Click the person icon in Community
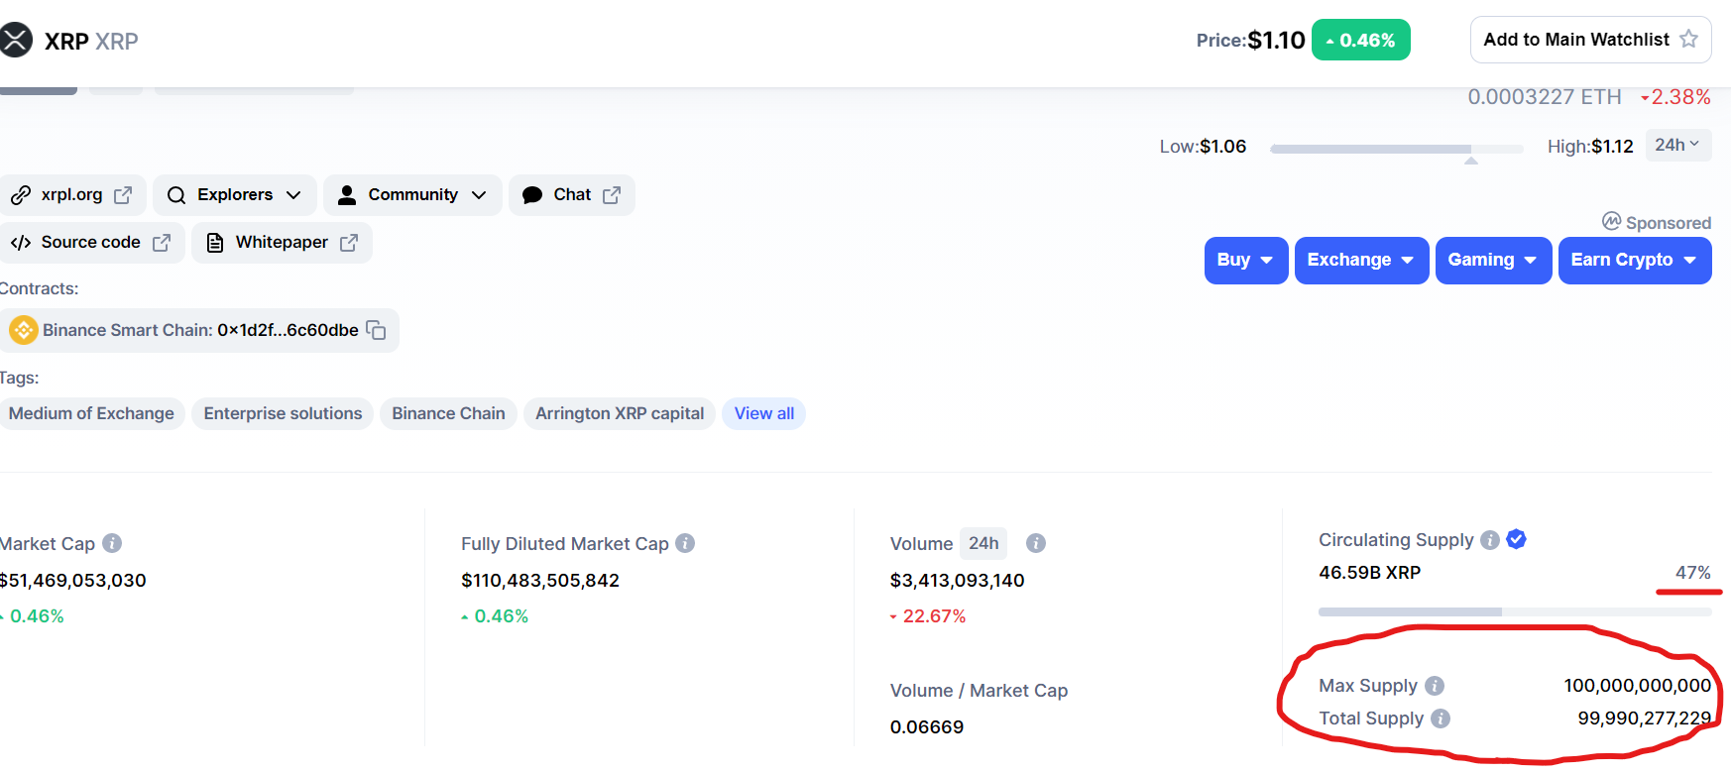Image resolution: width=1731 pixels, height=774 pixels. (x=347, y=195)
